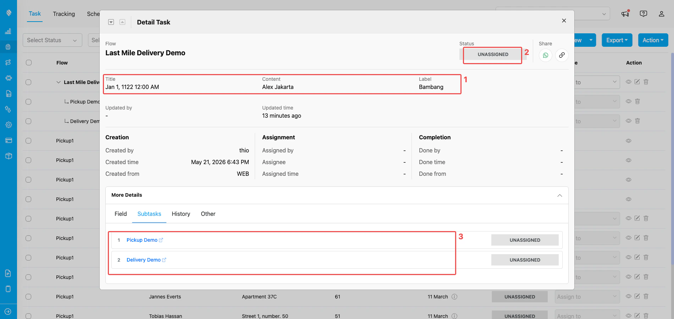Open the Select Status dropdown
674x319 pixels.
(x=53, y=40)
